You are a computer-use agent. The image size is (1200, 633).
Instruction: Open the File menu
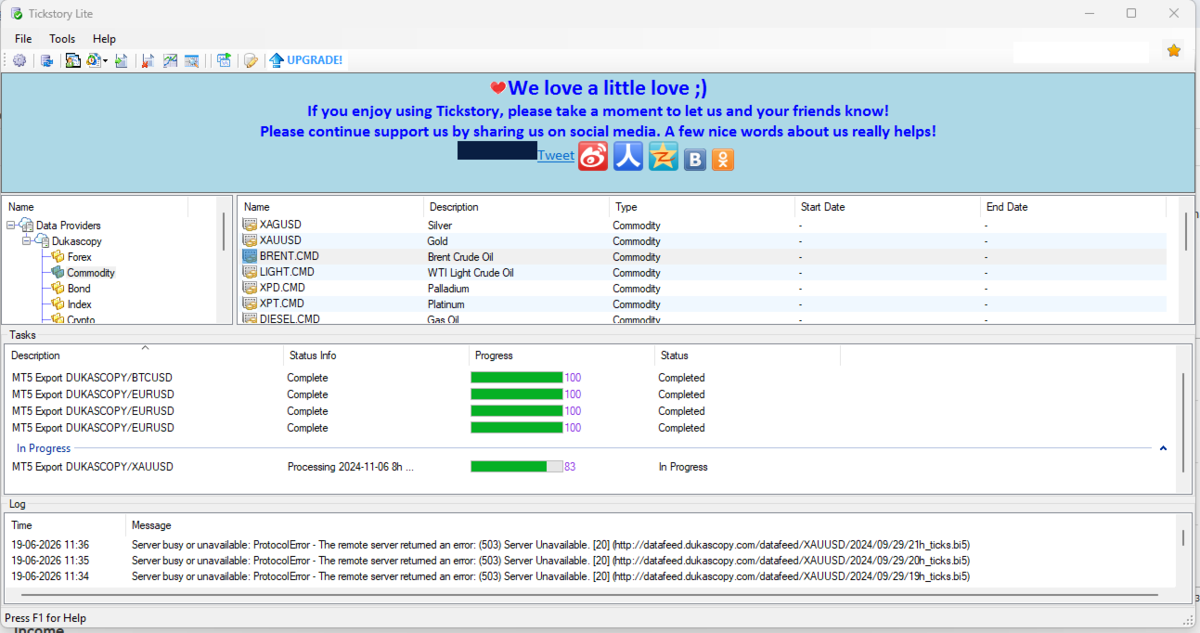(23, 39)
